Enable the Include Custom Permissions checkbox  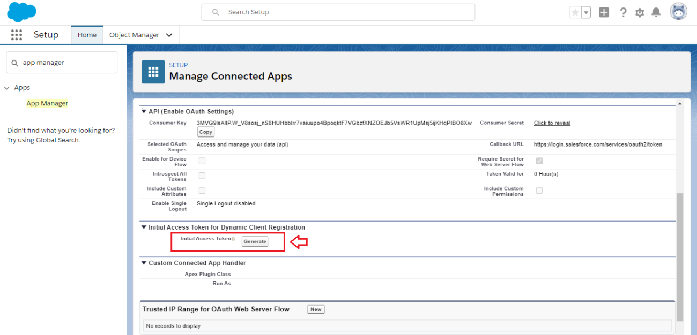click(x=539, y=190)
